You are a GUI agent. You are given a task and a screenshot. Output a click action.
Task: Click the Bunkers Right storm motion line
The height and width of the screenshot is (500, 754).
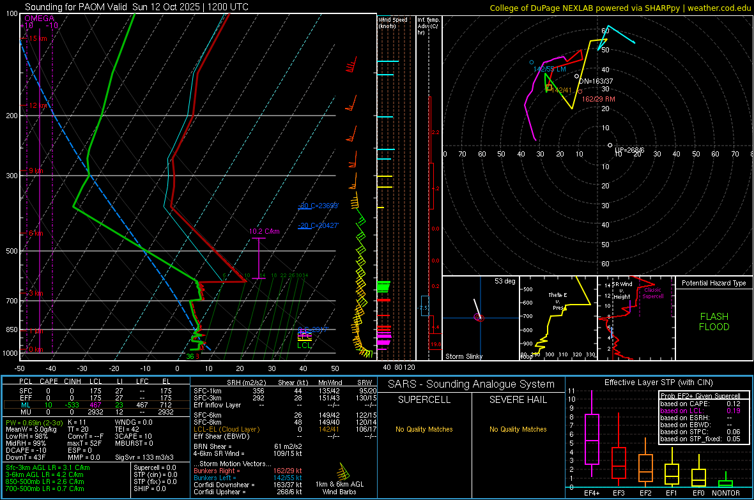(248, 471)
